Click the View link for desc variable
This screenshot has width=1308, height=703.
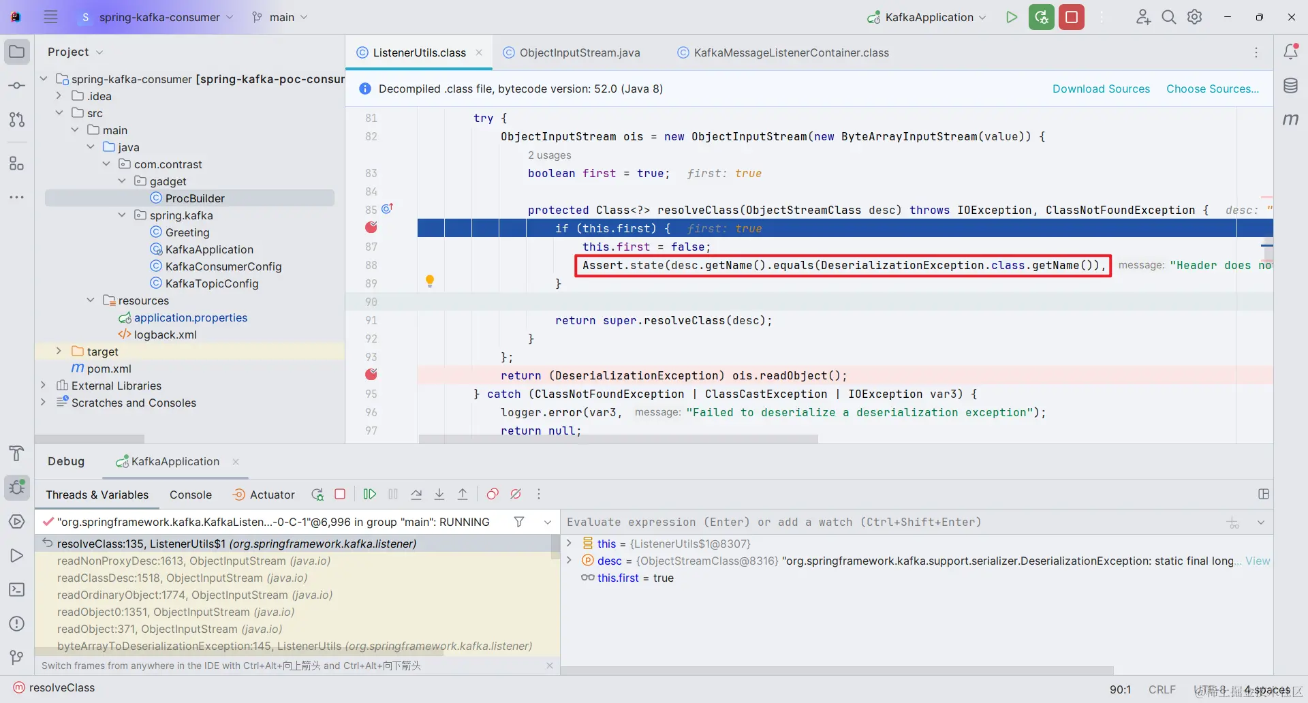tap(1258, 561)
